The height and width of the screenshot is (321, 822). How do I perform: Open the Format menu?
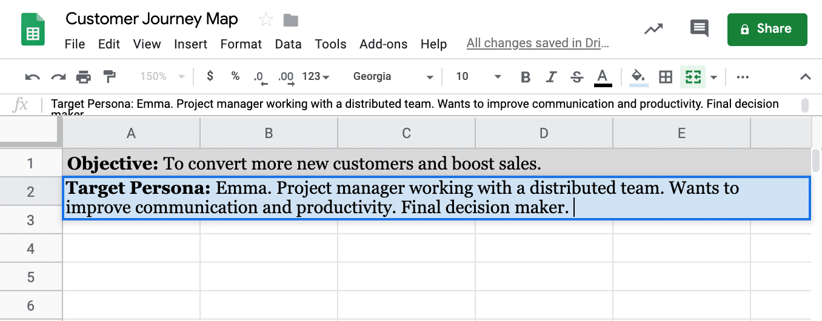coord(241,44)
